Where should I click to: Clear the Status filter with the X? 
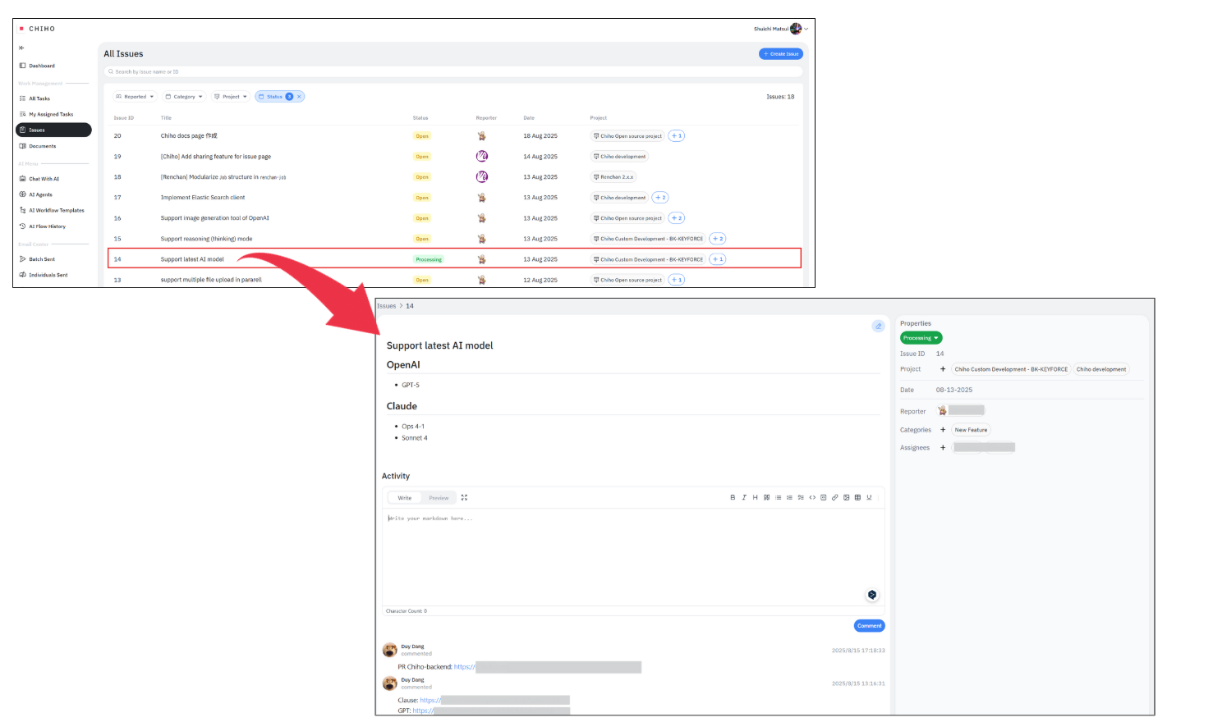299,97
